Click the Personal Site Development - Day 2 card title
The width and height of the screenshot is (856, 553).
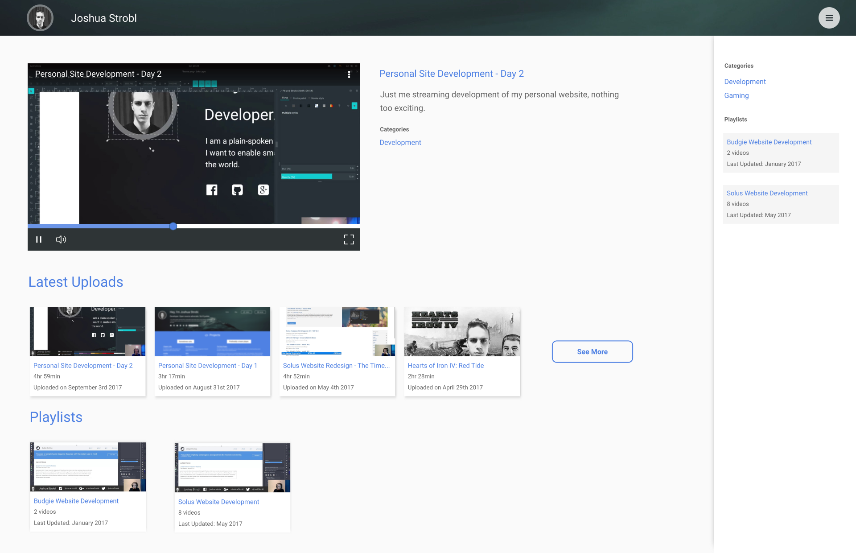pyautogui.click(x=83, y=365)
